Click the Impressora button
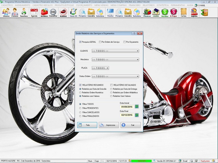Image resolution: width=218 pixels, height=163 pixels. pyautogui.click(x=109, y=125)
